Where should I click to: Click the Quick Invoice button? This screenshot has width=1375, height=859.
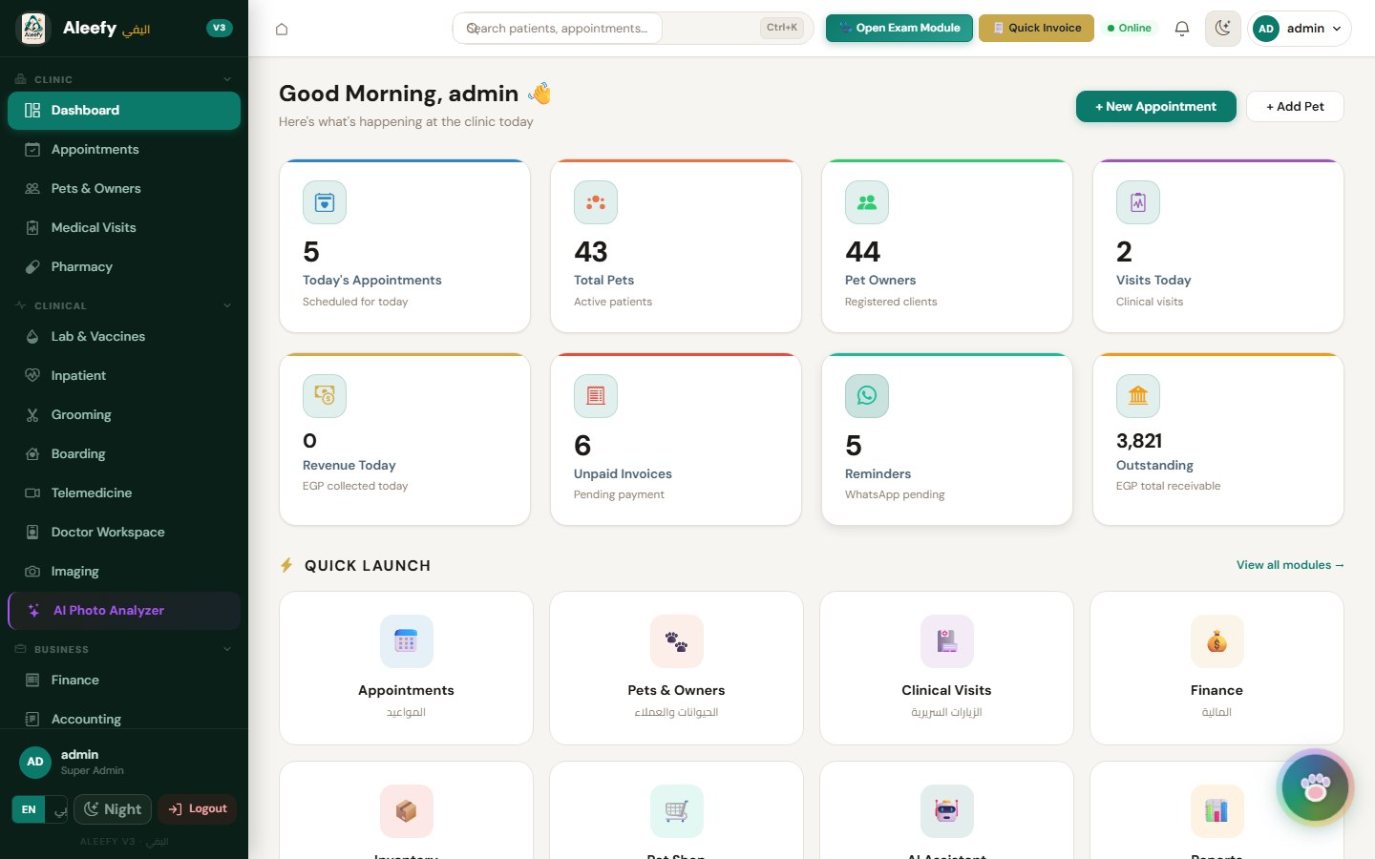click(x=1036, y=28)
